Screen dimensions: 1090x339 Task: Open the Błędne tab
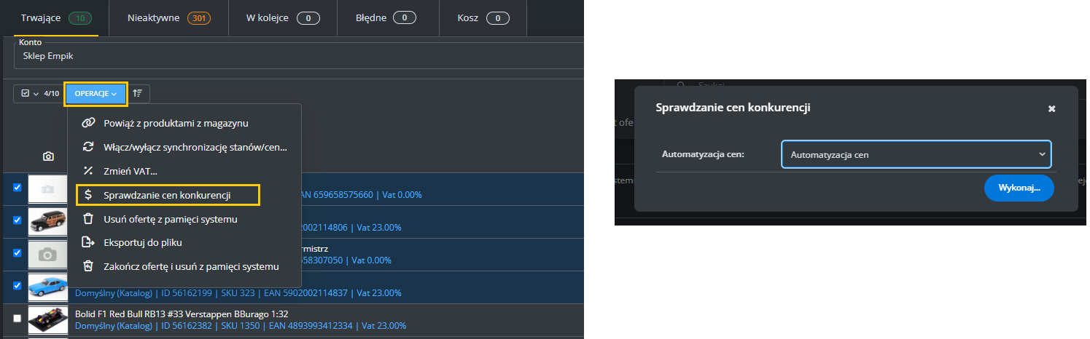click(388, 17)
